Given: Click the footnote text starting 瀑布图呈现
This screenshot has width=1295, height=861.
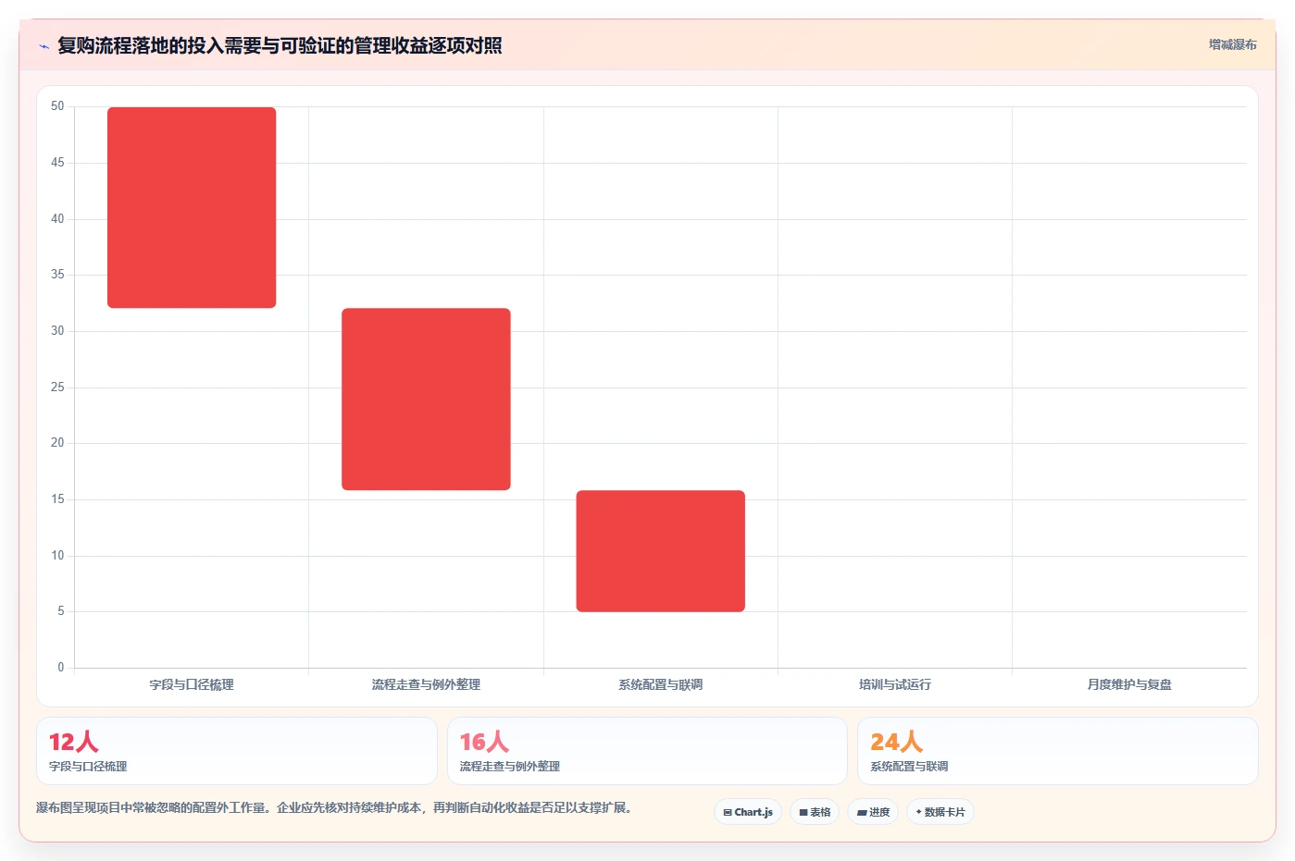Looking at the screenshot, I should (334, 807).
